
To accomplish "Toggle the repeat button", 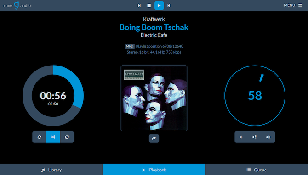I will (39, 137).
